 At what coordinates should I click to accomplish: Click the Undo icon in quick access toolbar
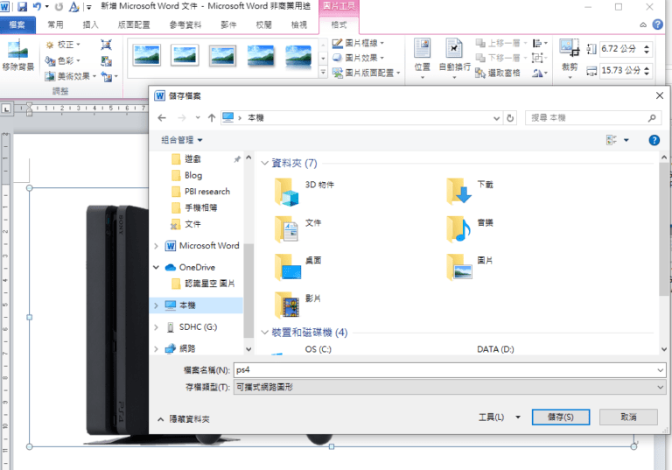[x=38, y=6]
